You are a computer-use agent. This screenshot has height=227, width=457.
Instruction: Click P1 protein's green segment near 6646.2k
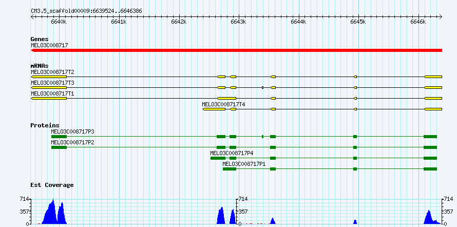tap(430, 169)
